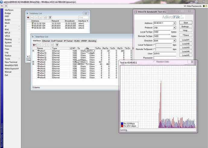The width and height of the screenshot is (208, 148).
Task: Switch to the VLAN tab
Action: coord(77,41)
